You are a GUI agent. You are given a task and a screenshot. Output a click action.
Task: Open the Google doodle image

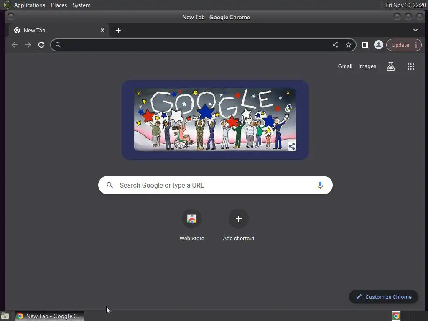pyautogui.click(x=215, y=120)
